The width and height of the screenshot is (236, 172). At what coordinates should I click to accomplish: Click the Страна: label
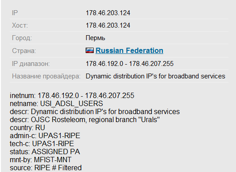(x=24, y=51)
